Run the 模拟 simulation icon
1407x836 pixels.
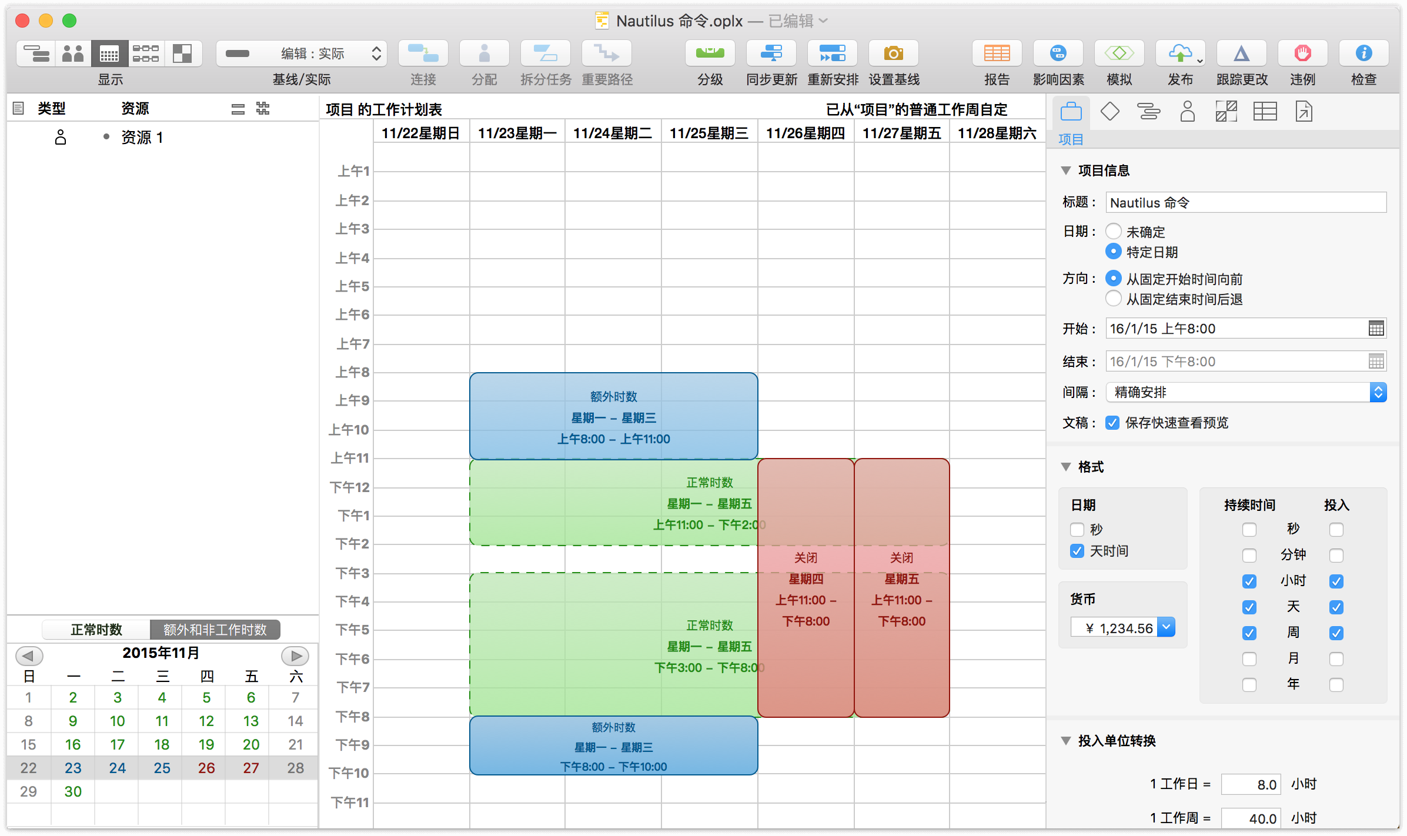coord(1119,54)
